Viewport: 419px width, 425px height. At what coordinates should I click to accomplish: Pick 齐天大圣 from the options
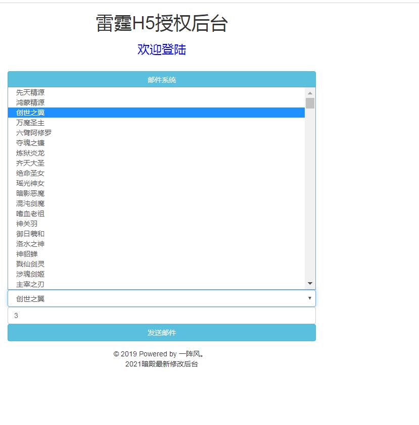coord(30,163)
